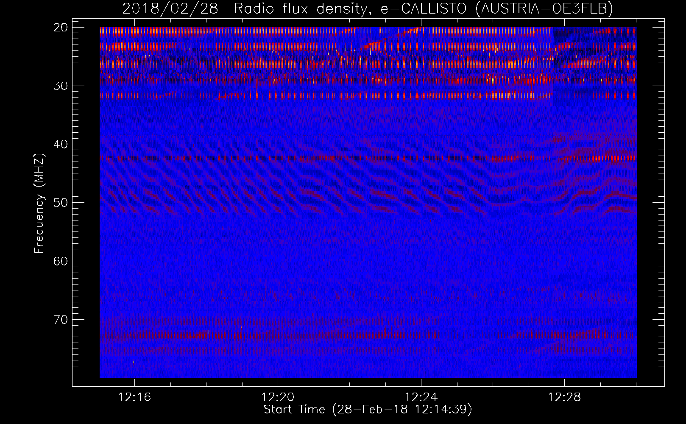Click the 12:28 time tick label
Viewport: 686px width, 424px height.
coord(564,398)
